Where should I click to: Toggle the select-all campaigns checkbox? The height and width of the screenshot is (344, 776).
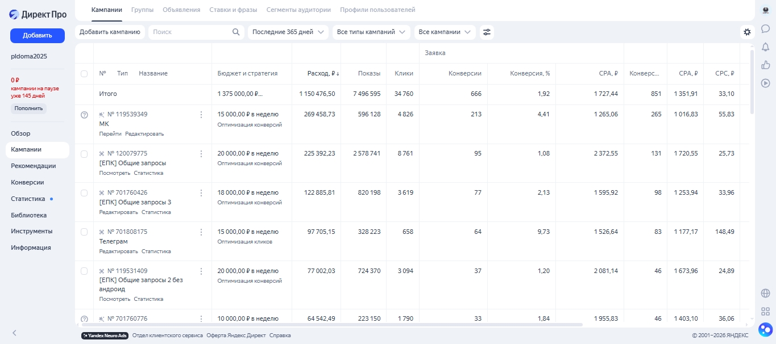point(84,74)
